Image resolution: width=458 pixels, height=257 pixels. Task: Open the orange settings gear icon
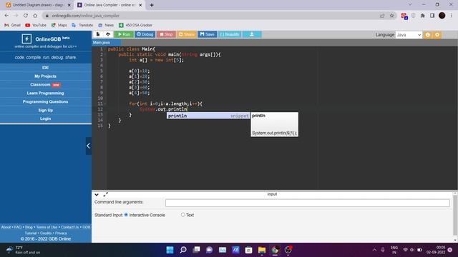[437, 35]
